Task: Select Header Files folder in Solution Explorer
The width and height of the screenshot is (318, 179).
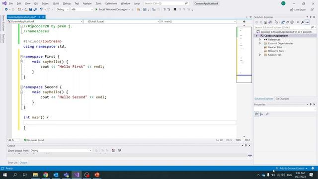Action: [x=275, y=47]
